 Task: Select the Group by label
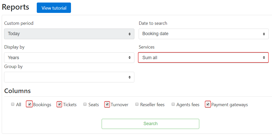point(13,67)
